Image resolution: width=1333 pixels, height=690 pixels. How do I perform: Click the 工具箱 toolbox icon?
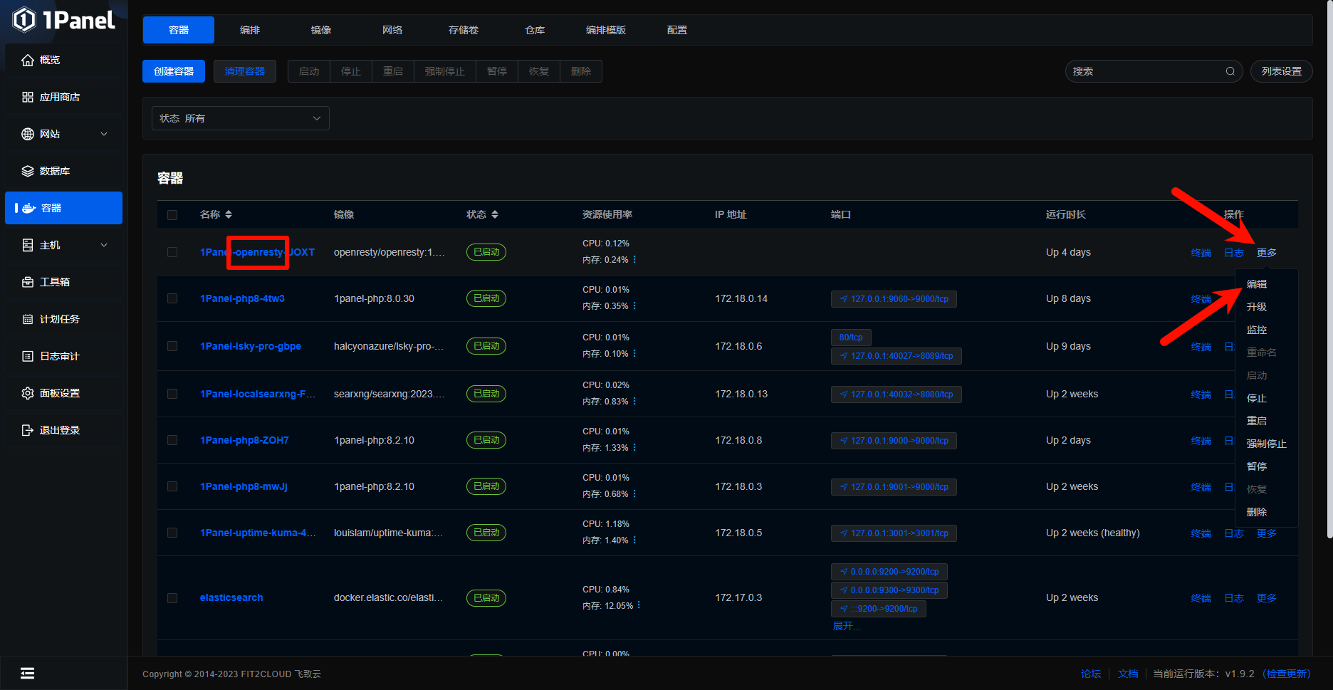pos(28,282)
